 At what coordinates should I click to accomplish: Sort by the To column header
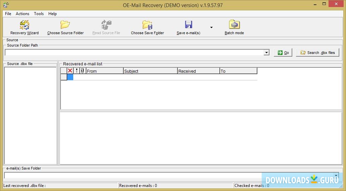coord(239,71)
